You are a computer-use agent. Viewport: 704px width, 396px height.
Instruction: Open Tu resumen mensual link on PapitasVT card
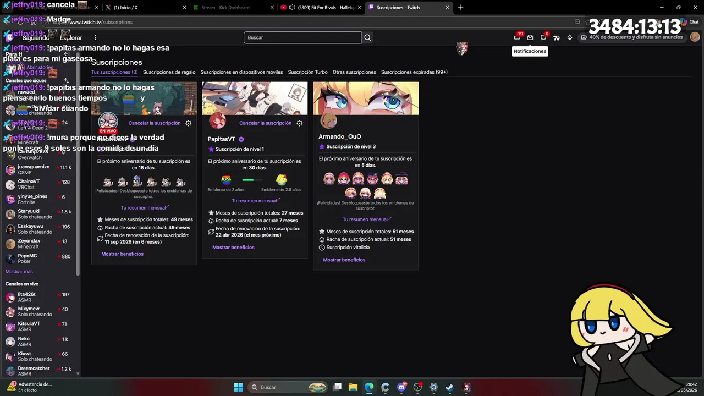tap(256, 201)
